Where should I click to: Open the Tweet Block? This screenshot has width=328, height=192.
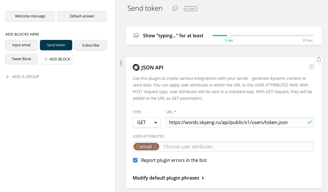21,59
